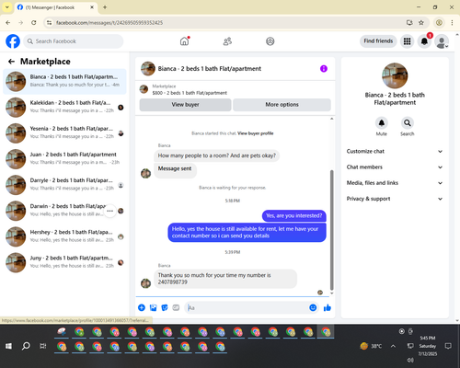Click the View buyer button
460x368 pixels.
[x=185, y=105]
